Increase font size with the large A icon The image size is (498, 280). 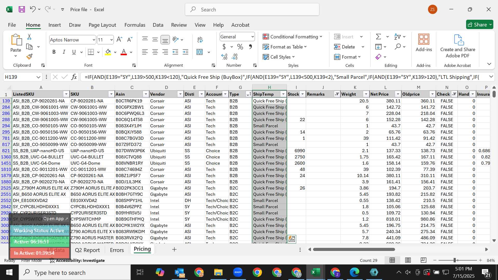(119, 39)
